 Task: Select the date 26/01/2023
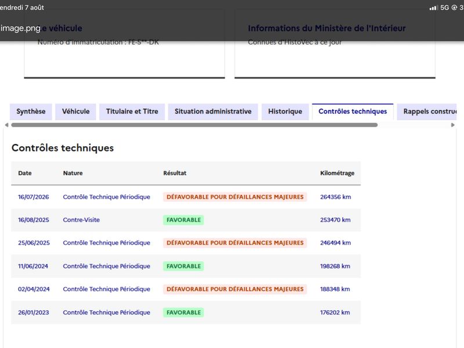click(x=34, y=313)
